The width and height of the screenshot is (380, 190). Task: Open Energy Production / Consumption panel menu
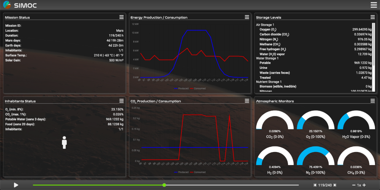point(247,17)
